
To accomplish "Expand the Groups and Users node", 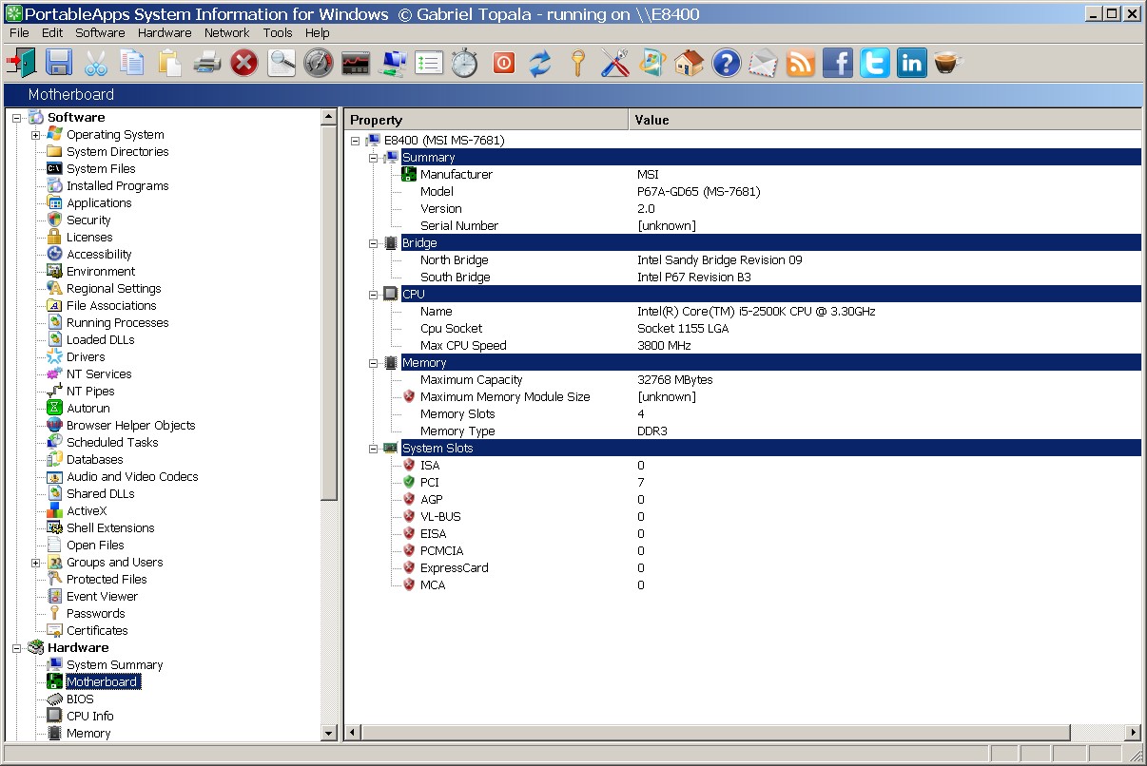I will pyautogui.click(x=35, y=563).
